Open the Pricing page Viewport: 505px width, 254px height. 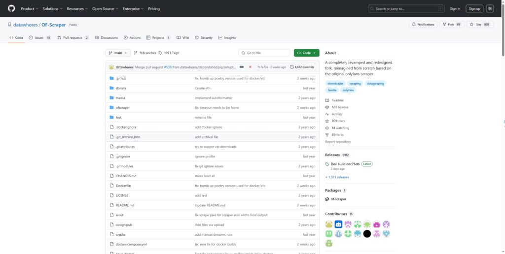tap(154, 9)
